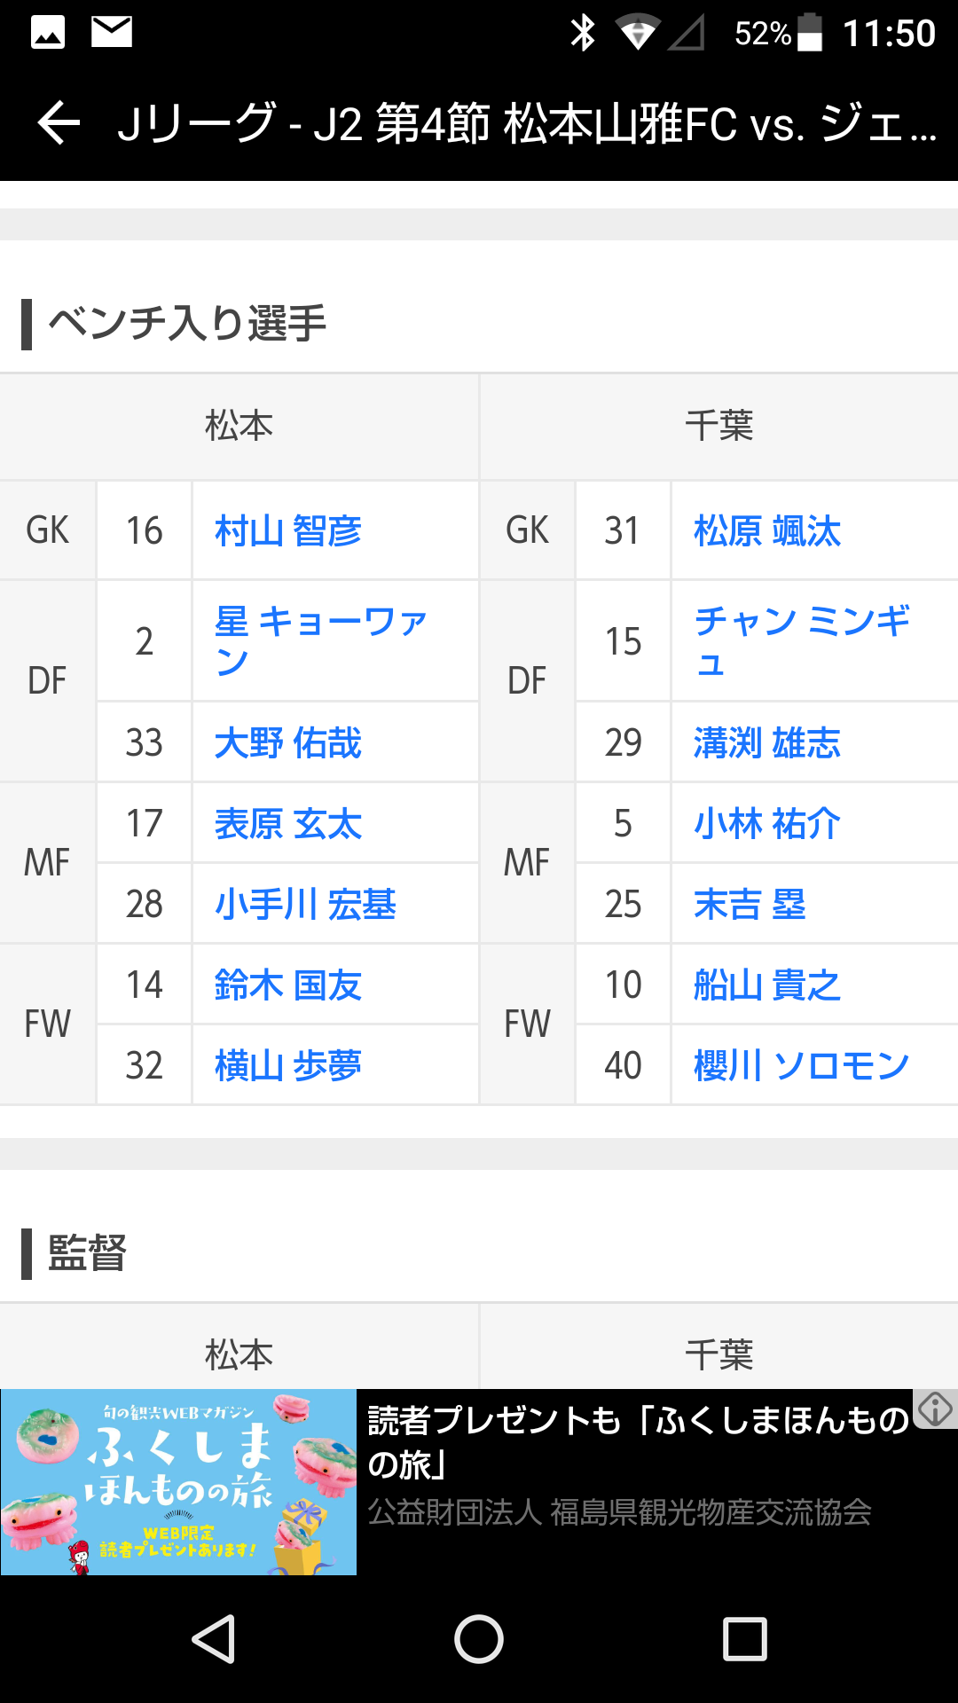
Task: Select player 大野 佑哉
Action: pyautogui.click(x=288, y=743)
